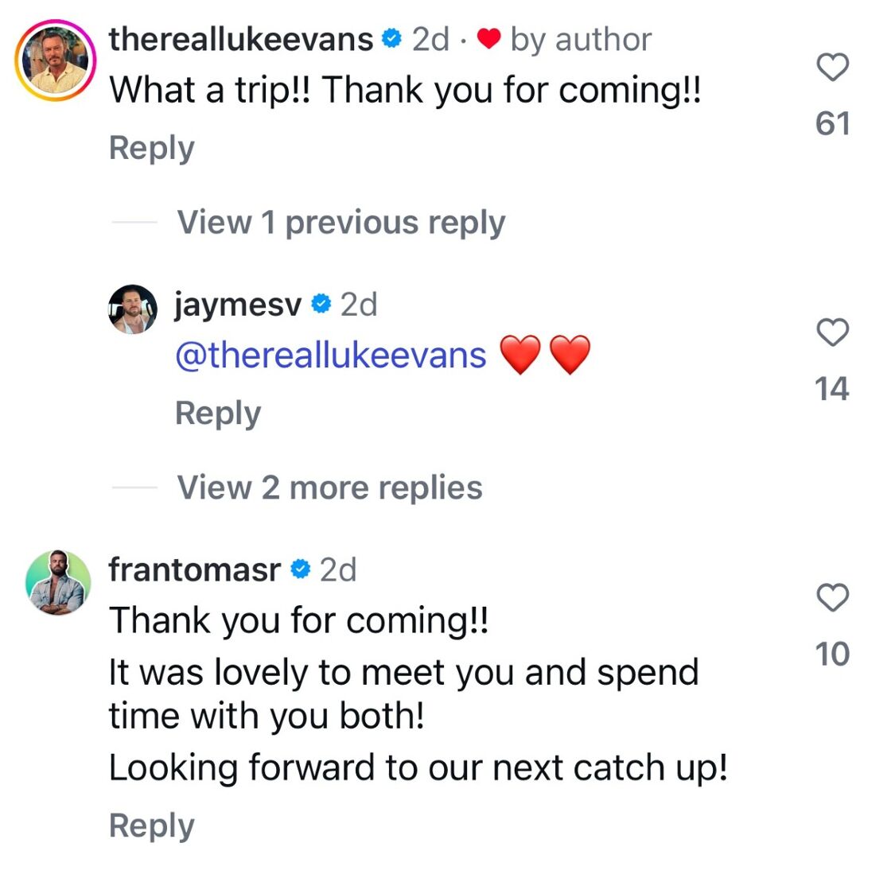Expand View 2 more replies
The image size is (891, 874).
(329, 487)
